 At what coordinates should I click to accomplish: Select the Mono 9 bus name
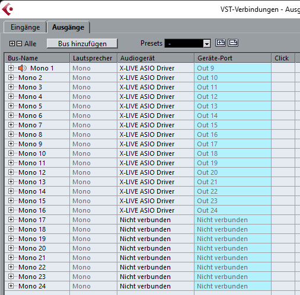(30, 144)
